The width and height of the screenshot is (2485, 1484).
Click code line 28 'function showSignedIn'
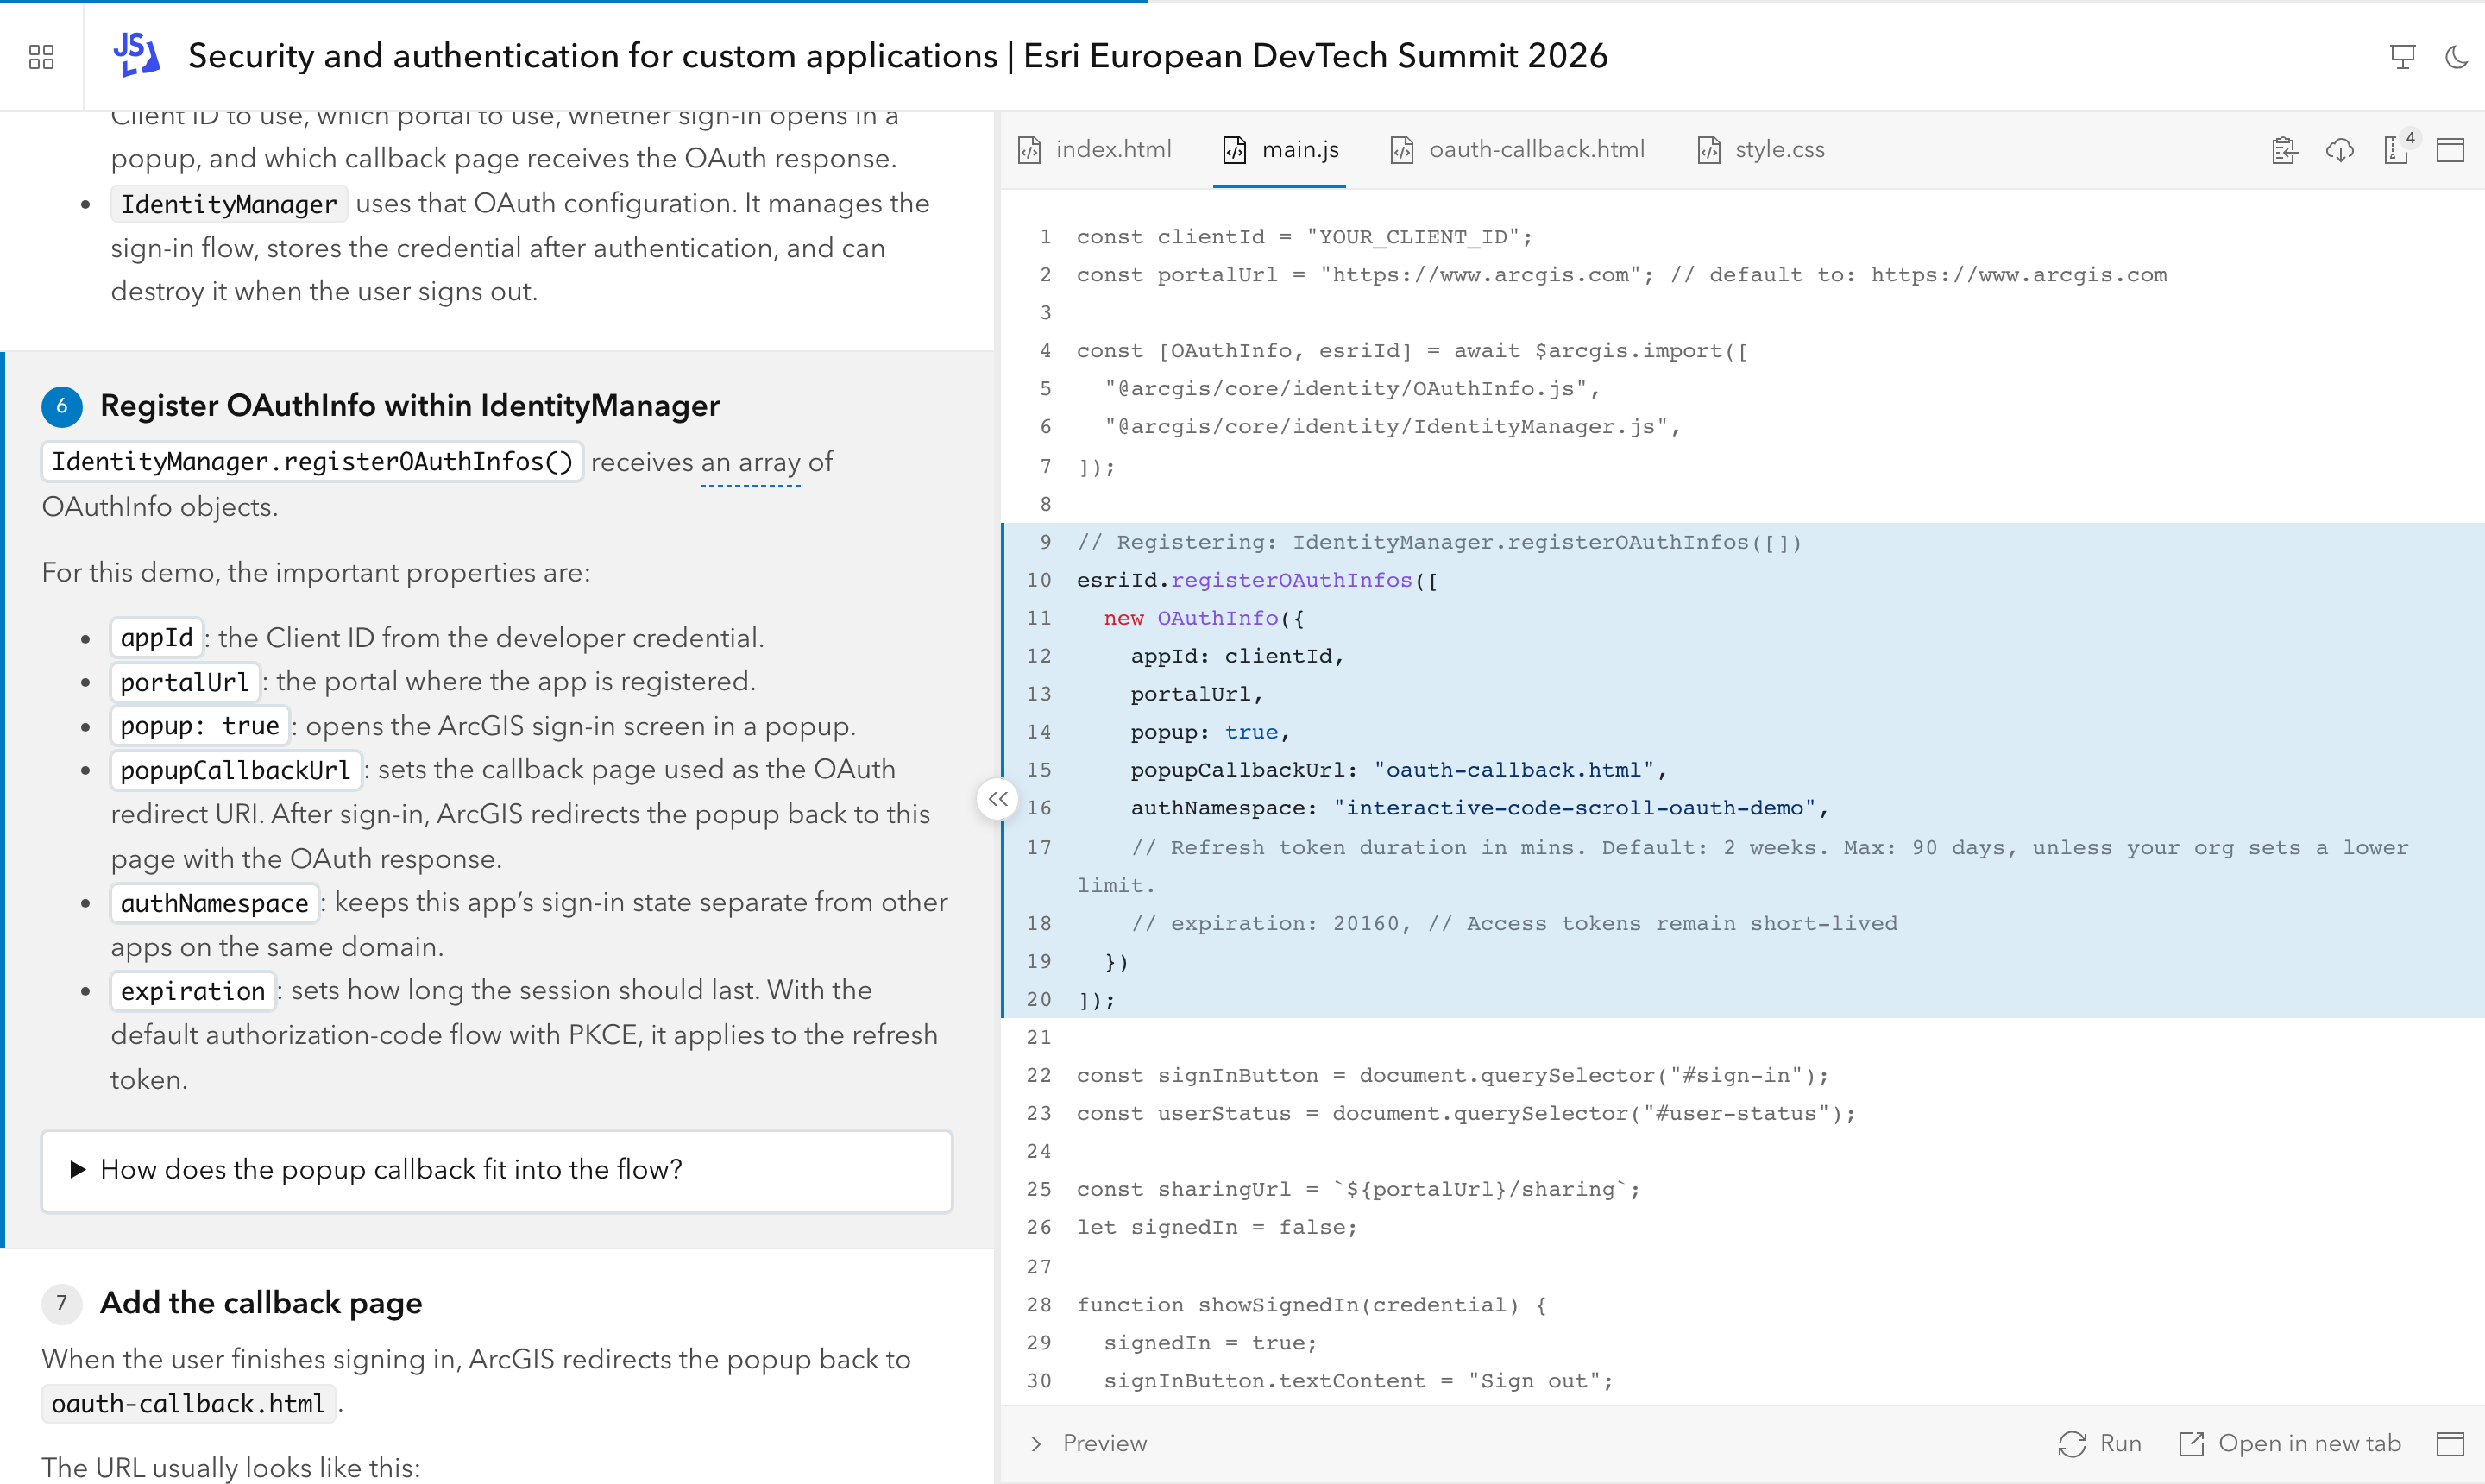[1311, 1305]
